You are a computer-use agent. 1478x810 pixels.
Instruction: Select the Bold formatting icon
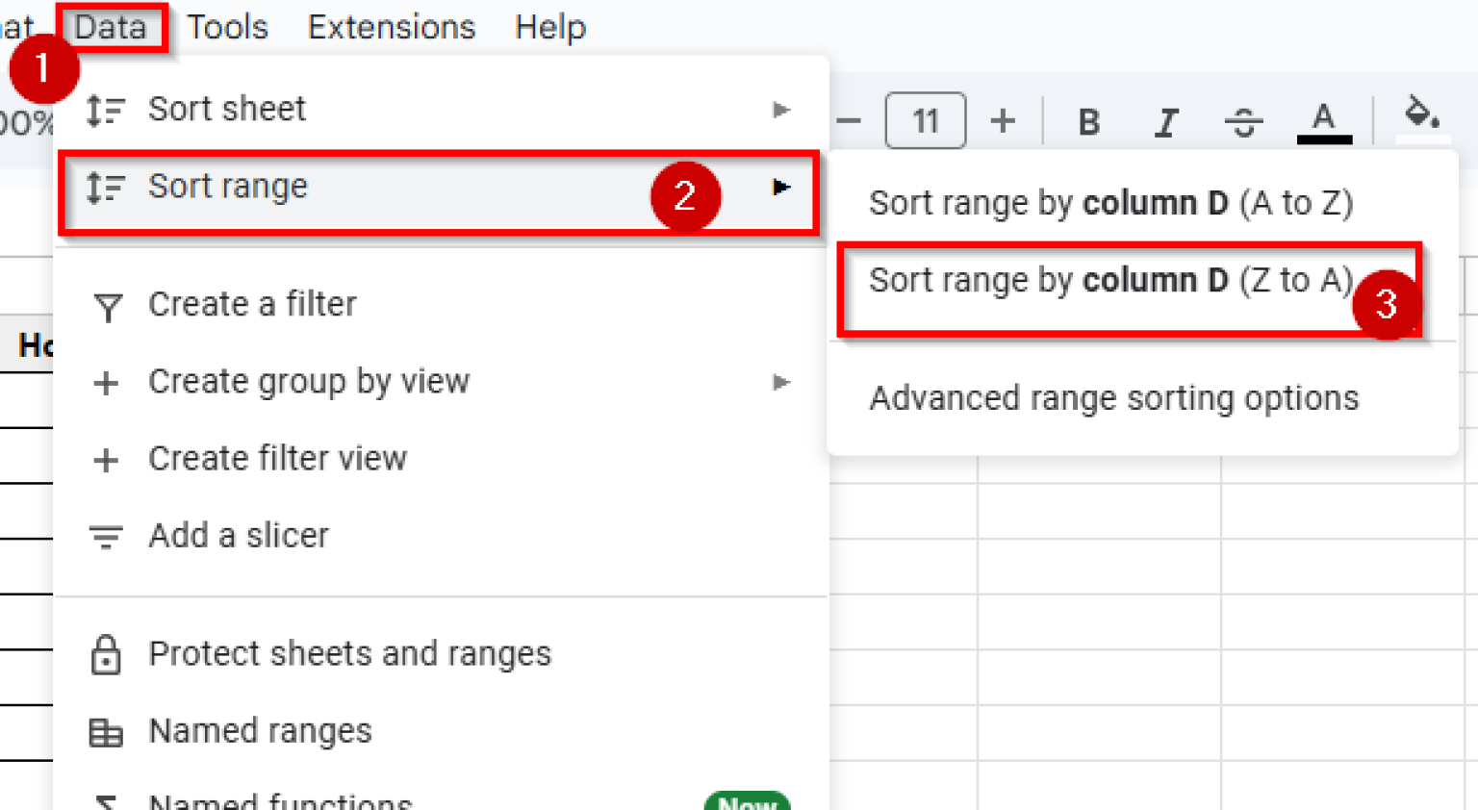coord(1088,121)
